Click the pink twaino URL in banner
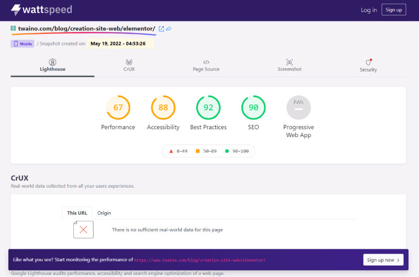Screen dimensions: 419x277 coord(200,260)
